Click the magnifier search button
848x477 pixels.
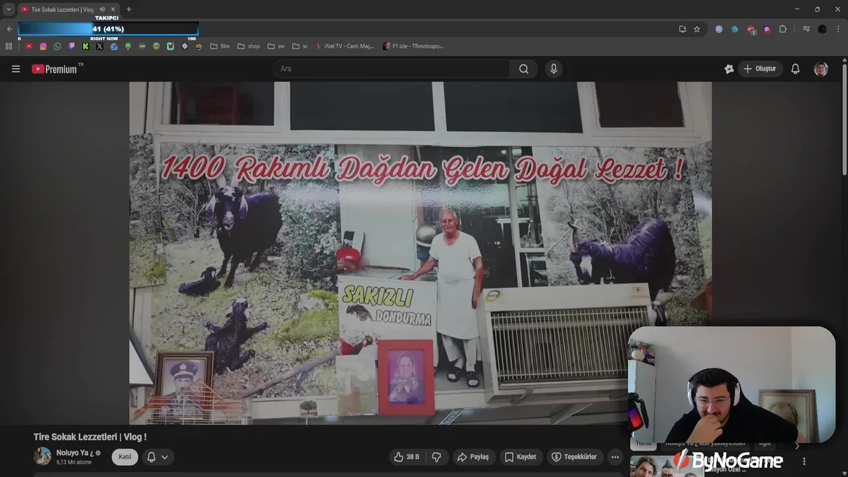tap(523, 69)
